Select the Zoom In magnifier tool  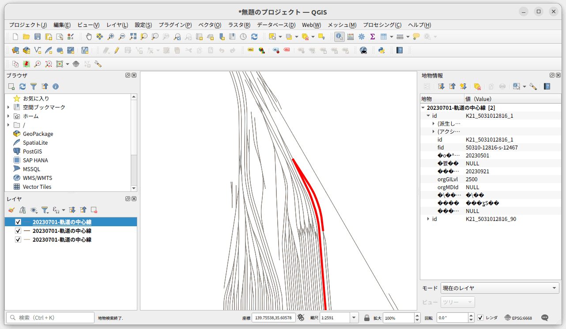(x=111, y=37)
